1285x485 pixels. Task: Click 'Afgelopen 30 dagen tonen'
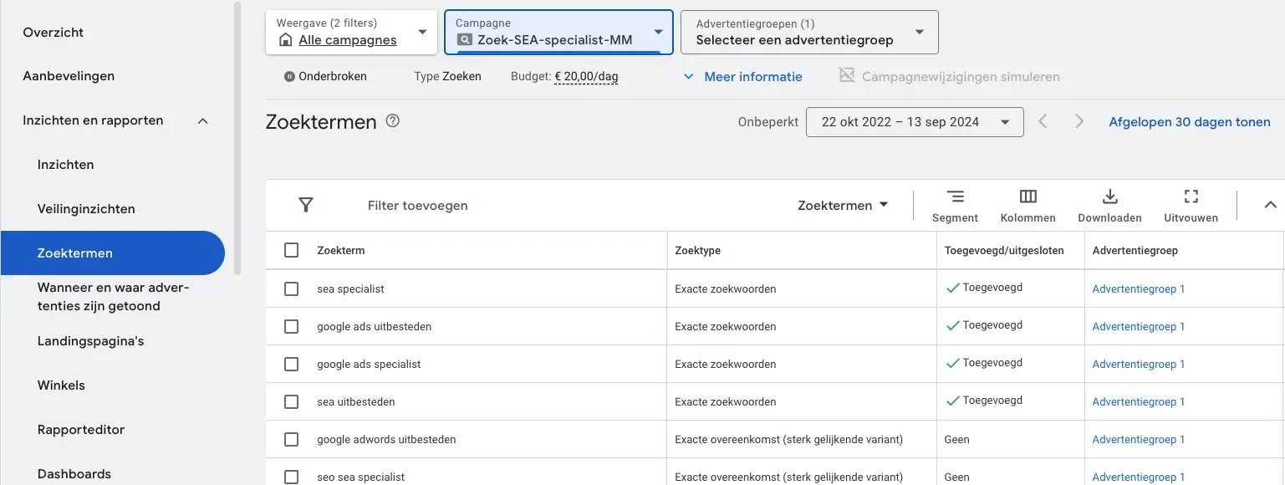(1189, 121)
